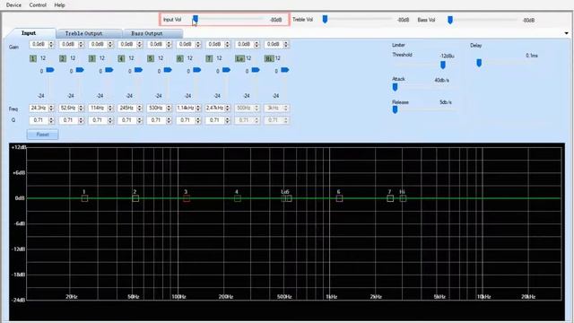574x323 pixels.
Task: Click the 245Hz frequency spinner arrows
Action: 140,108
